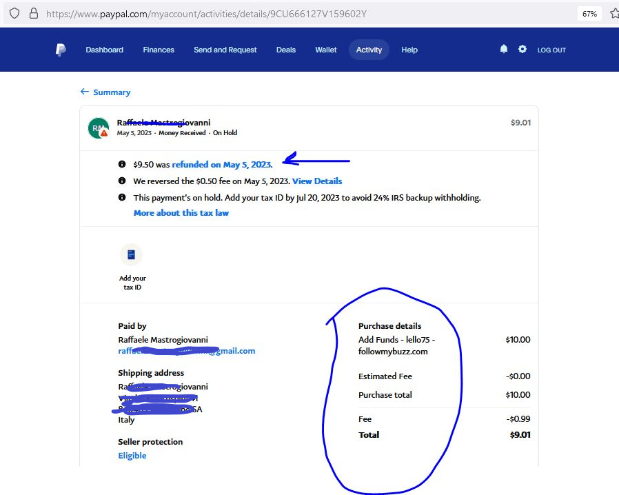Select the Activity tab

(x=369, y=50)
